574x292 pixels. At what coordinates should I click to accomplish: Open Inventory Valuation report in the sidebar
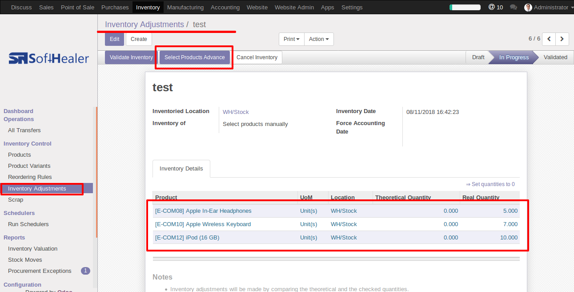[x=33, y=249]
